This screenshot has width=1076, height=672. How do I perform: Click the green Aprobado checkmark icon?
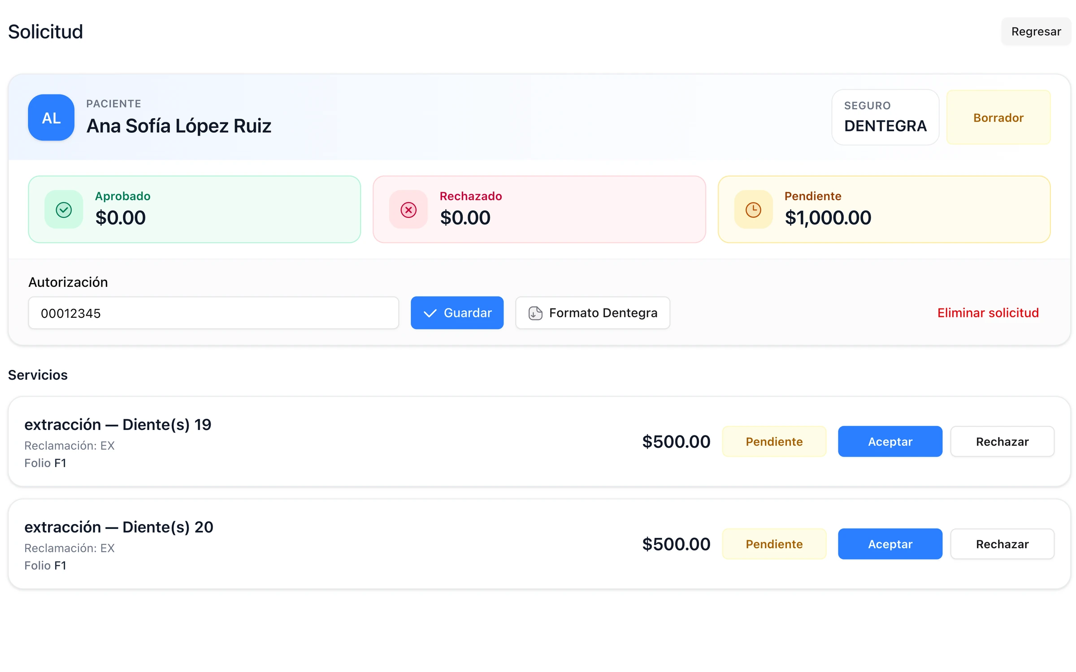(64, 210)
